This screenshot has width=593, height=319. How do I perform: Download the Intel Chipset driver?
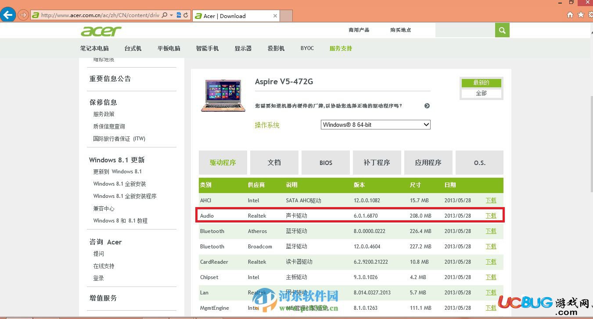[x=491, y=277]
